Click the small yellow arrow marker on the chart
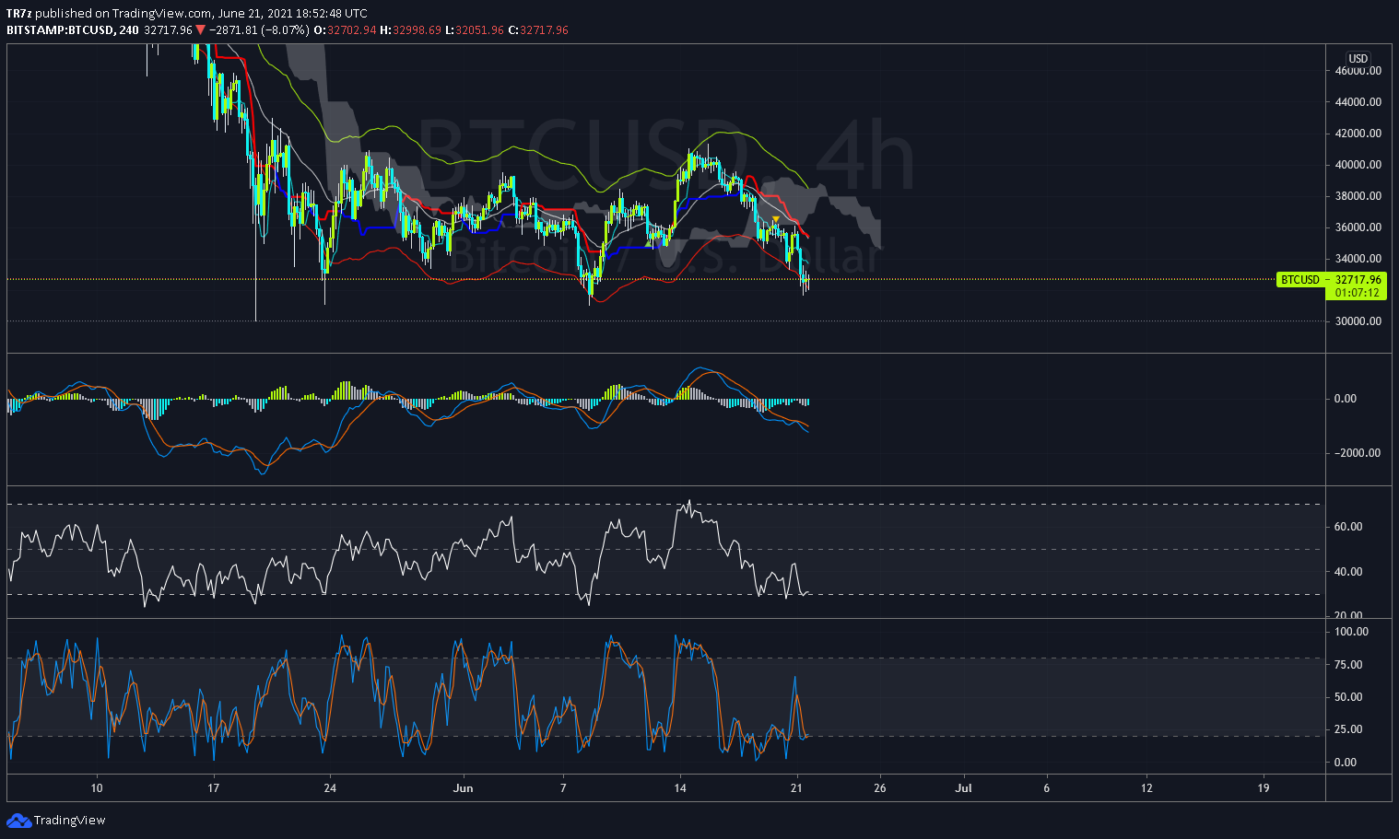 pos(776,218)
